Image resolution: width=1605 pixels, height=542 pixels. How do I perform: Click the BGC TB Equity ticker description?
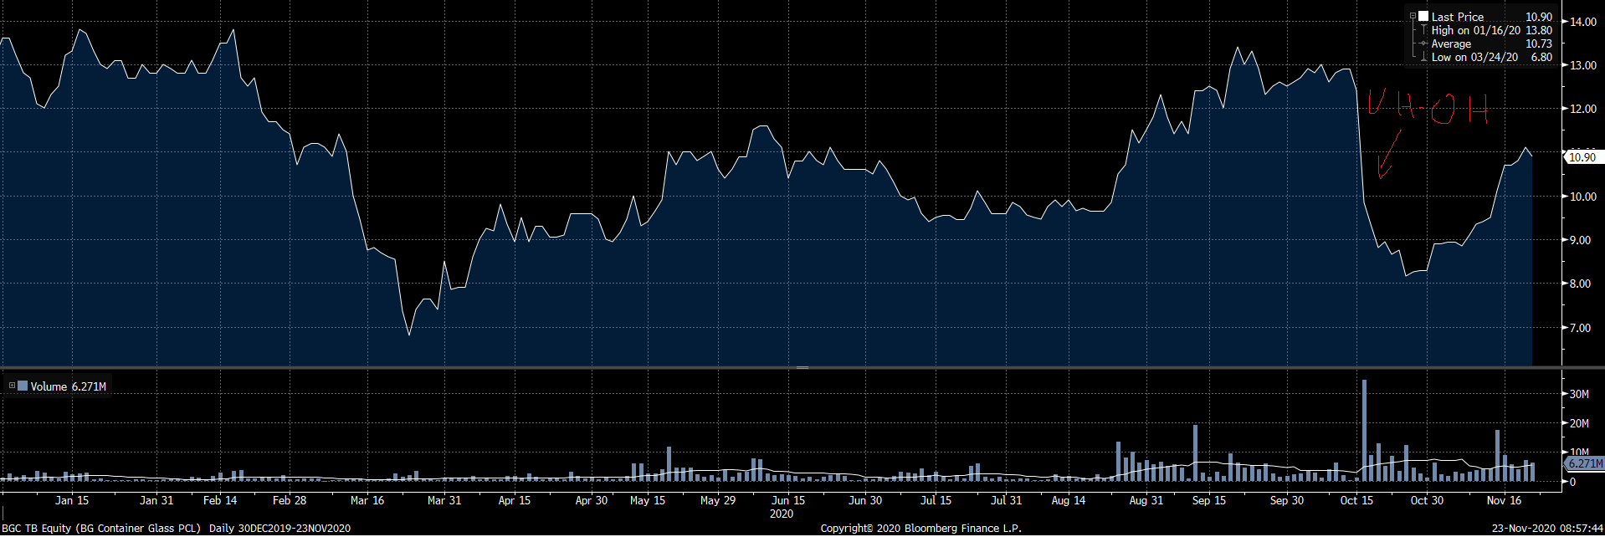point(100,529)
